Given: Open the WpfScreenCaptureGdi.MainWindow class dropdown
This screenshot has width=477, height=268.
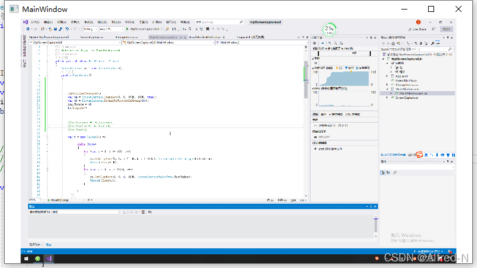Looking at the screenshot, I should [168, 42].
